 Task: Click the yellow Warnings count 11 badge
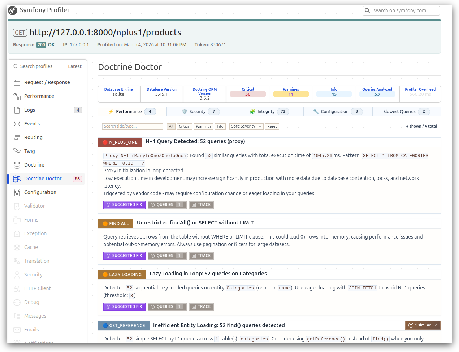pyautogui.click(x=291, y=94)
